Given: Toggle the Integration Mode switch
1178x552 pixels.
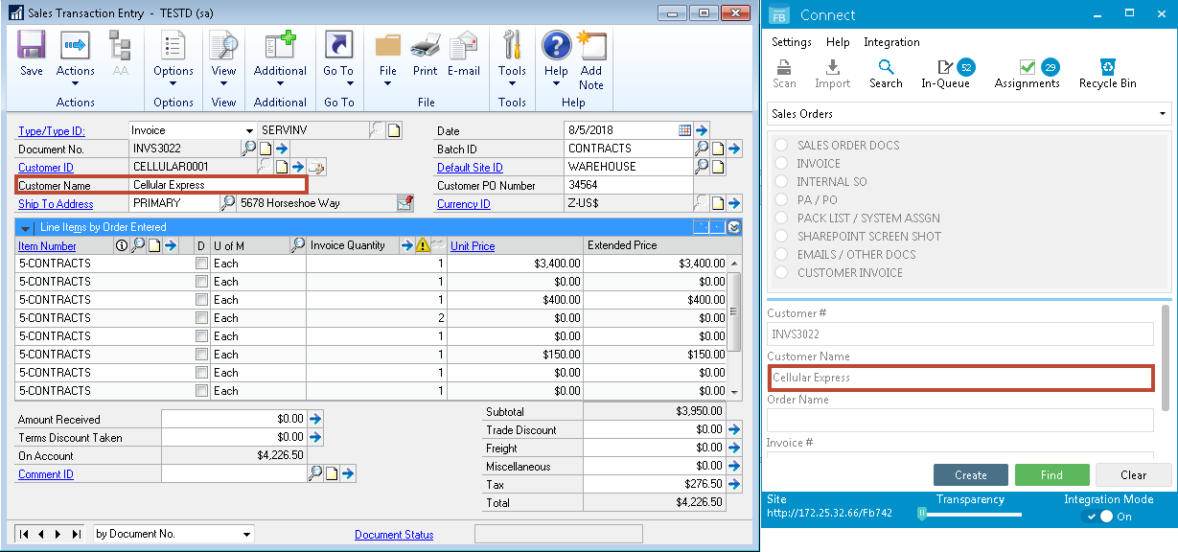Looking at the screenshot, I should tap(1098, 517).
